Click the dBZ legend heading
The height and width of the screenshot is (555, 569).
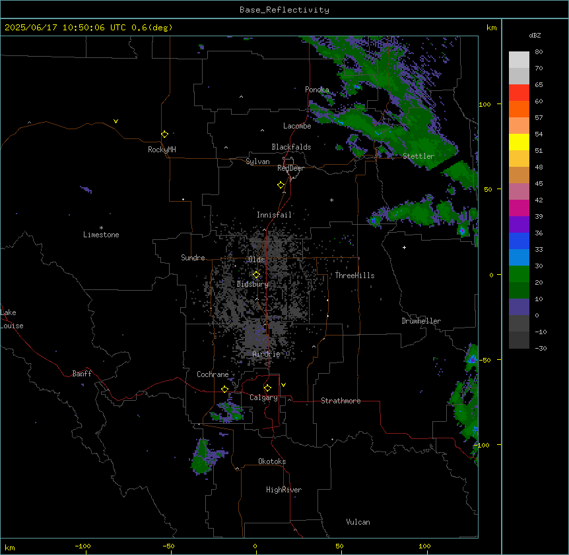[535, 36]
